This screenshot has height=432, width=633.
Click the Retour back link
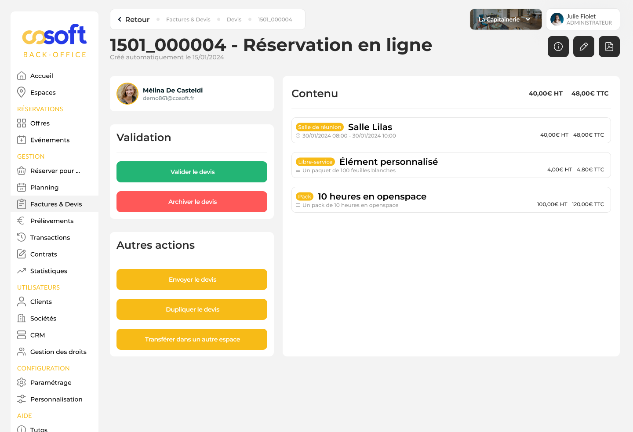click(134, 19)
